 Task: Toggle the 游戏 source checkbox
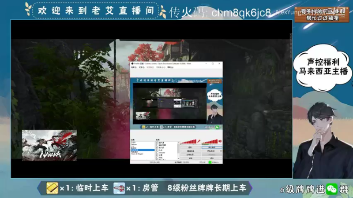[x=157, y=158]
